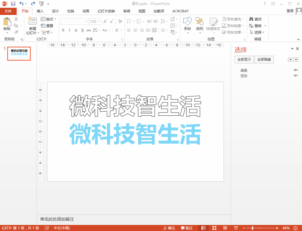This screenshot has width=302, height=231.
Task: Toggle visibility of 空白 object
Action: [295, 76]
